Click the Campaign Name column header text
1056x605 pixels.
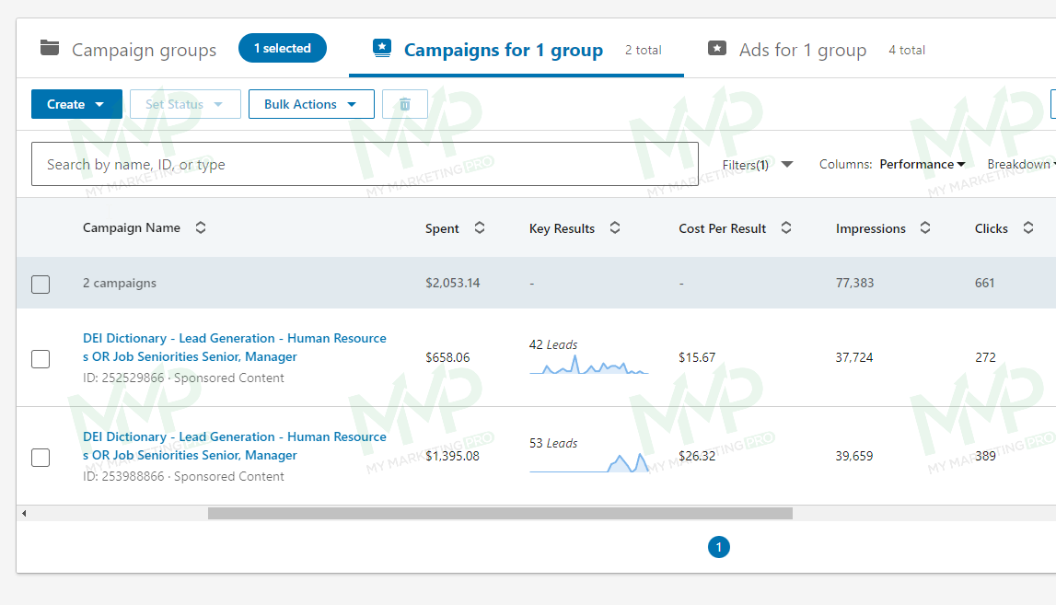[x=132, y=227]
